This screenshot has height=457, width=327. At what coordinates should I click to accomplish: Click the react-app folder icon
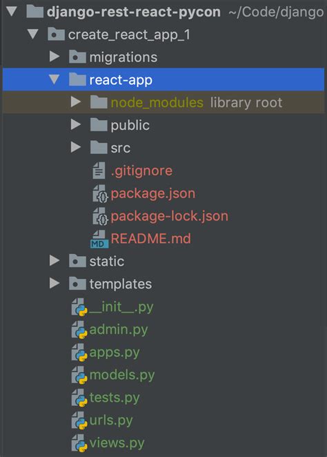(x=77, y=79)
